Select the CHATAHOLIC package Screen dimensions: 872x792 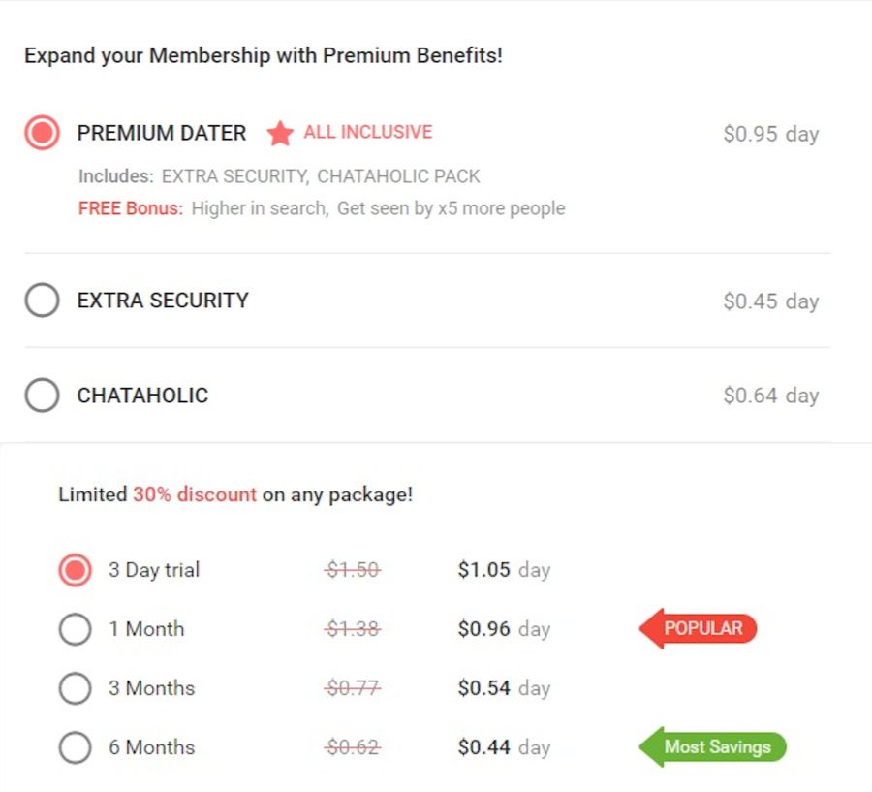[x=42, y=396]
